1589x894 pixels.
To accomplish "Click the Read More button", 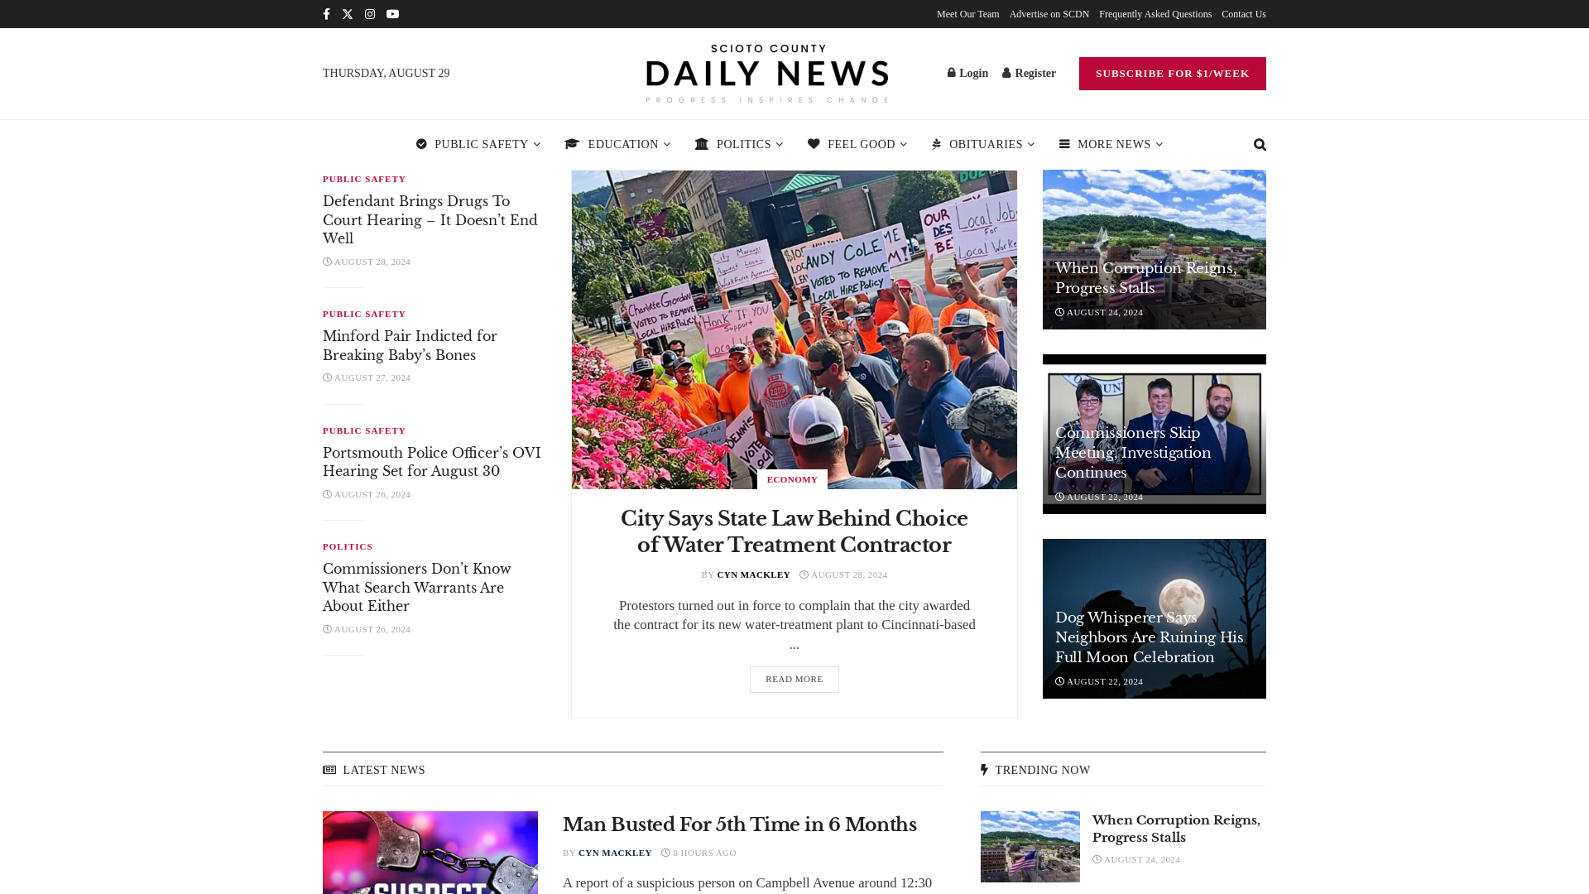I will [x=794, y=680].
